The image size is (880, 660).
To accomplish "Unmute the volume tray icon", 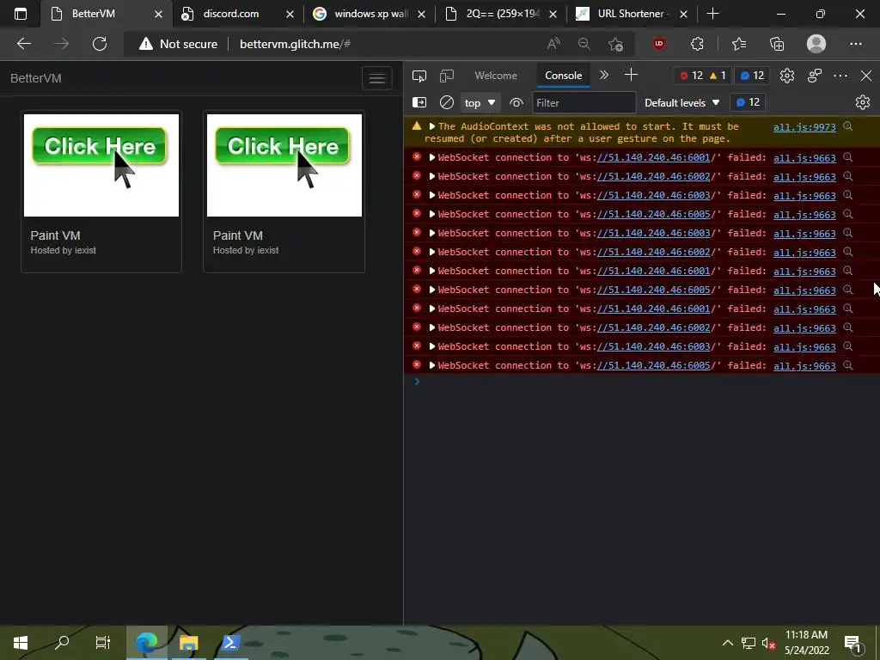I will pyautogui.click(x=768, y=643).
